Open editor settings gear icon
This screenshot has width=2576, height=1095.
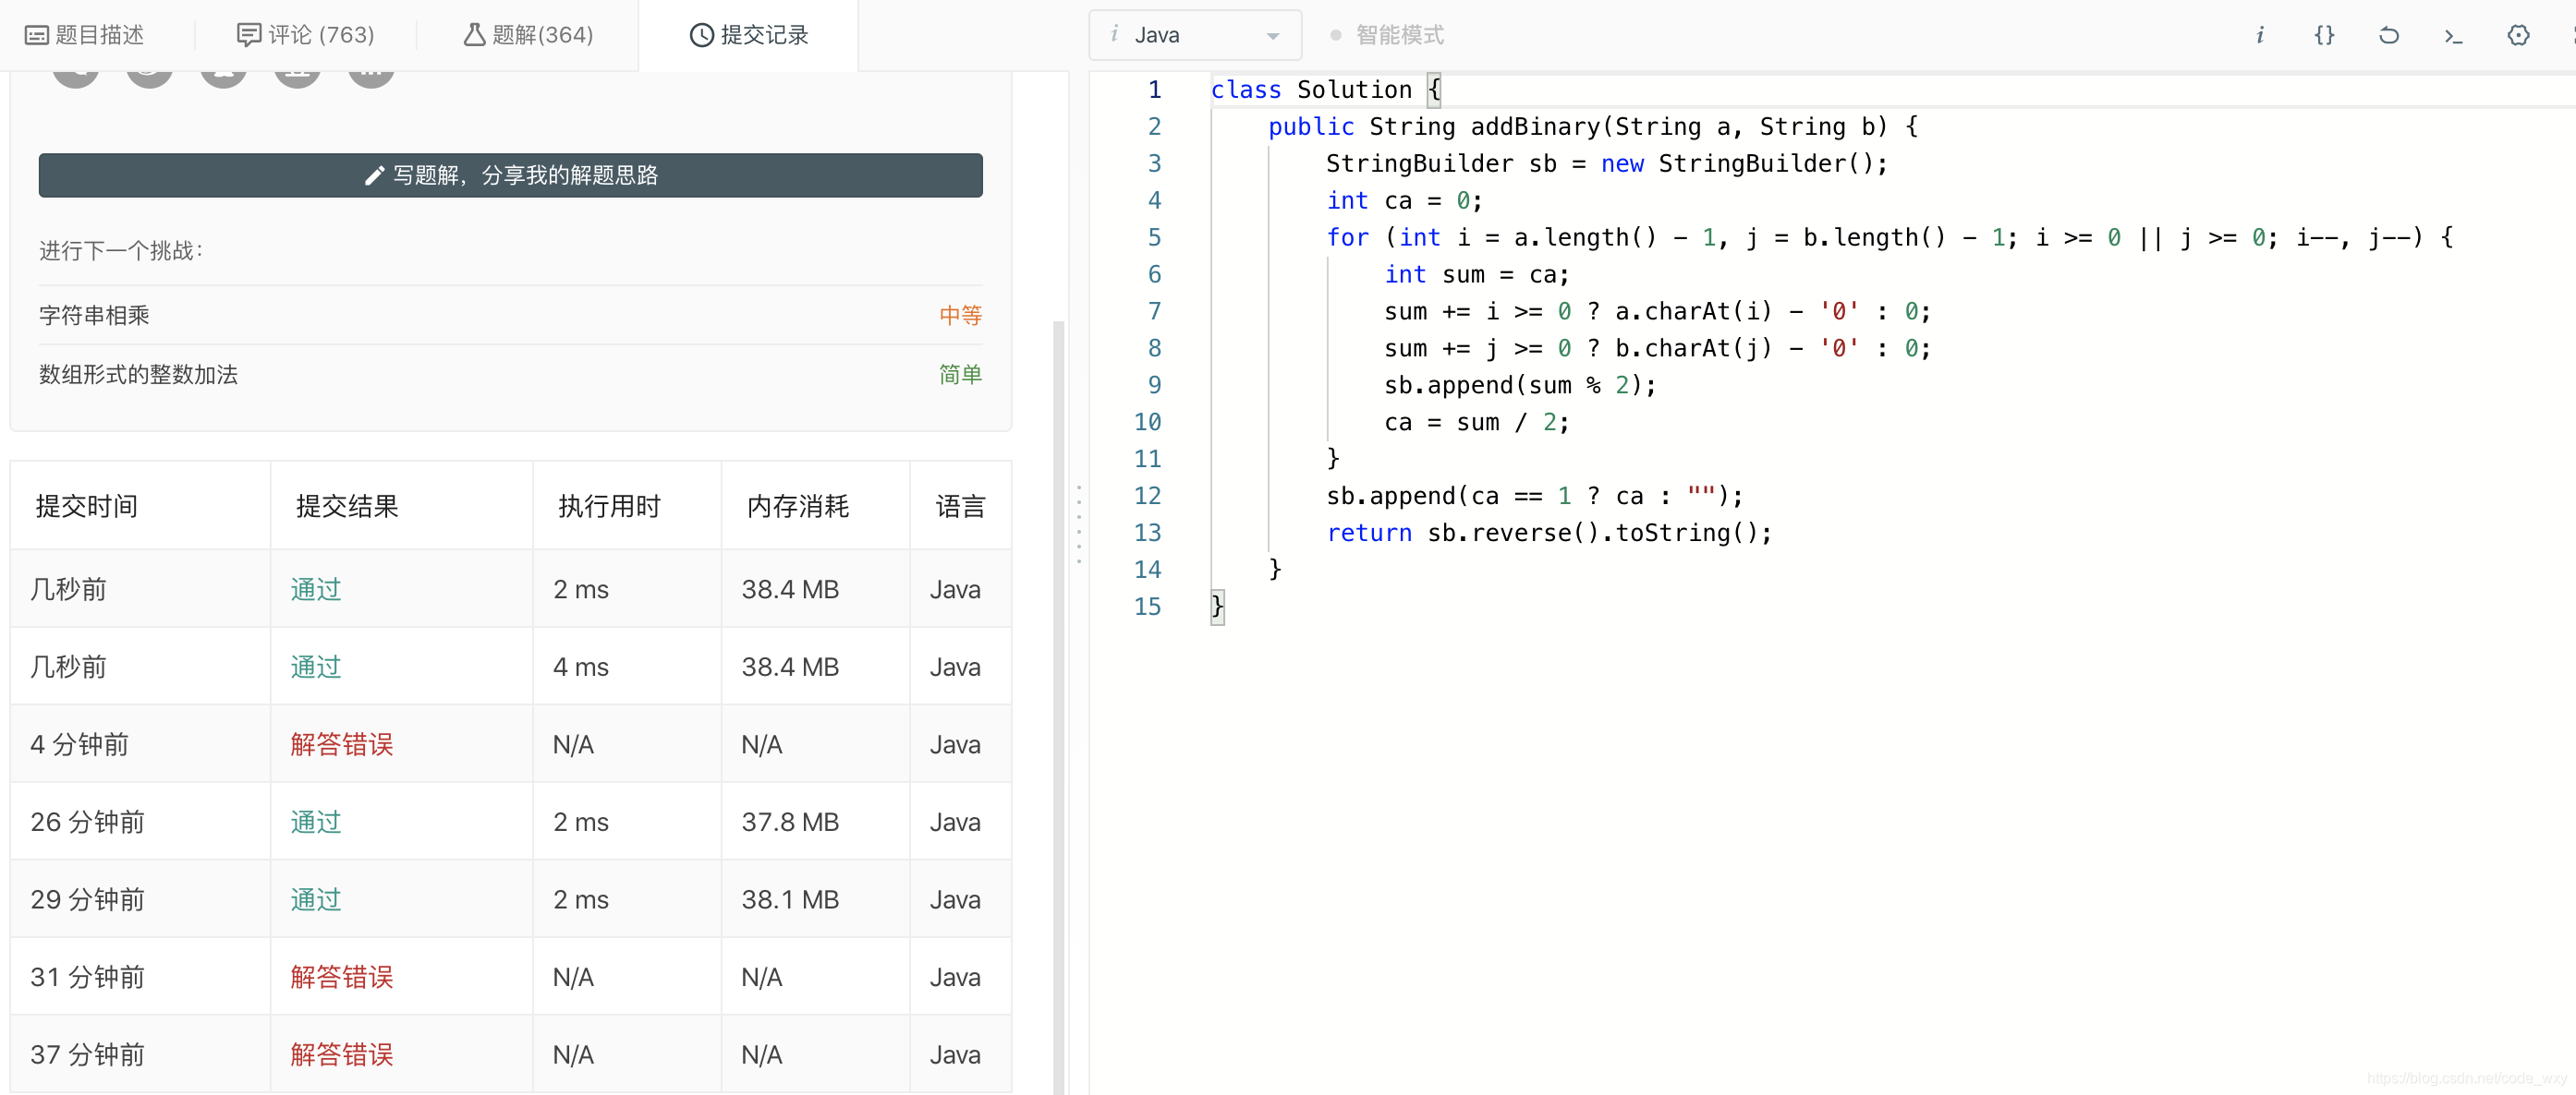[2518, 36]
